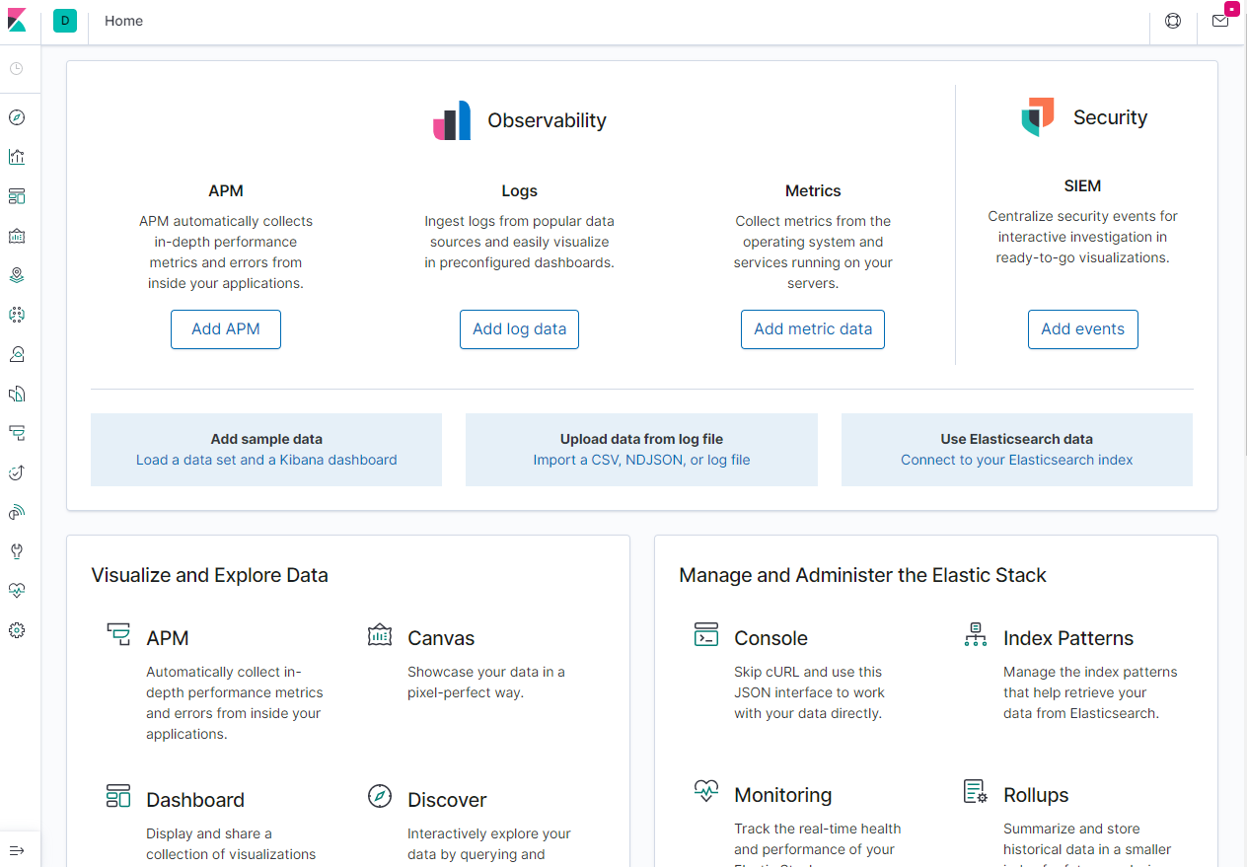Screen dimensions: 1247x867
Task: Open Stack Monitoring heartbeat sidebar icon
Action: pos(17,591)
